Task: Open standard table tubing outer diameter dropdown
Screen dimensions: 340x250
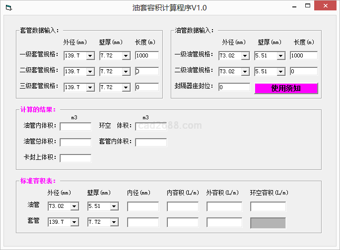Action: point(74,206)
